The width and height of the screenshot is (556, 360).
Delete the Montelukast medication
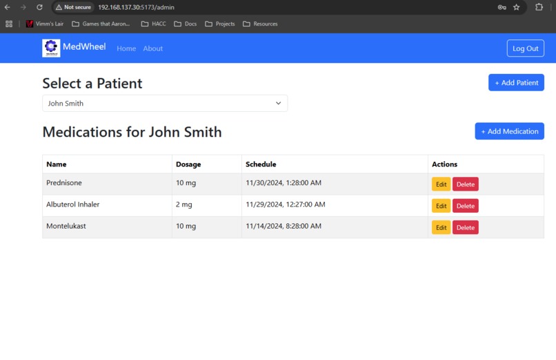[465, 227]
